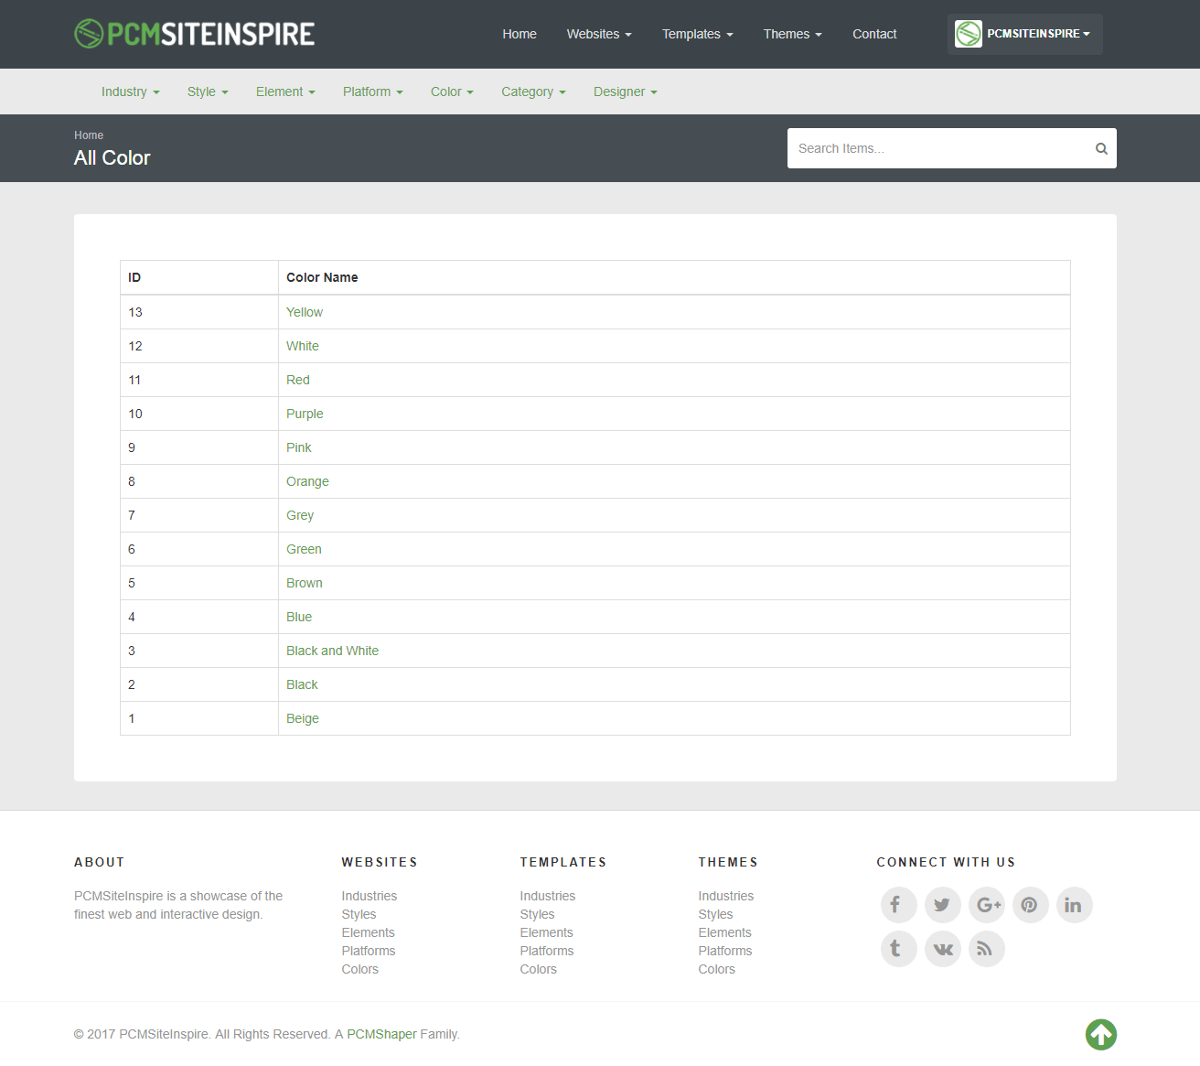
Task: Open Platforms under Themes footer
Action: click(x=725, y=951)
